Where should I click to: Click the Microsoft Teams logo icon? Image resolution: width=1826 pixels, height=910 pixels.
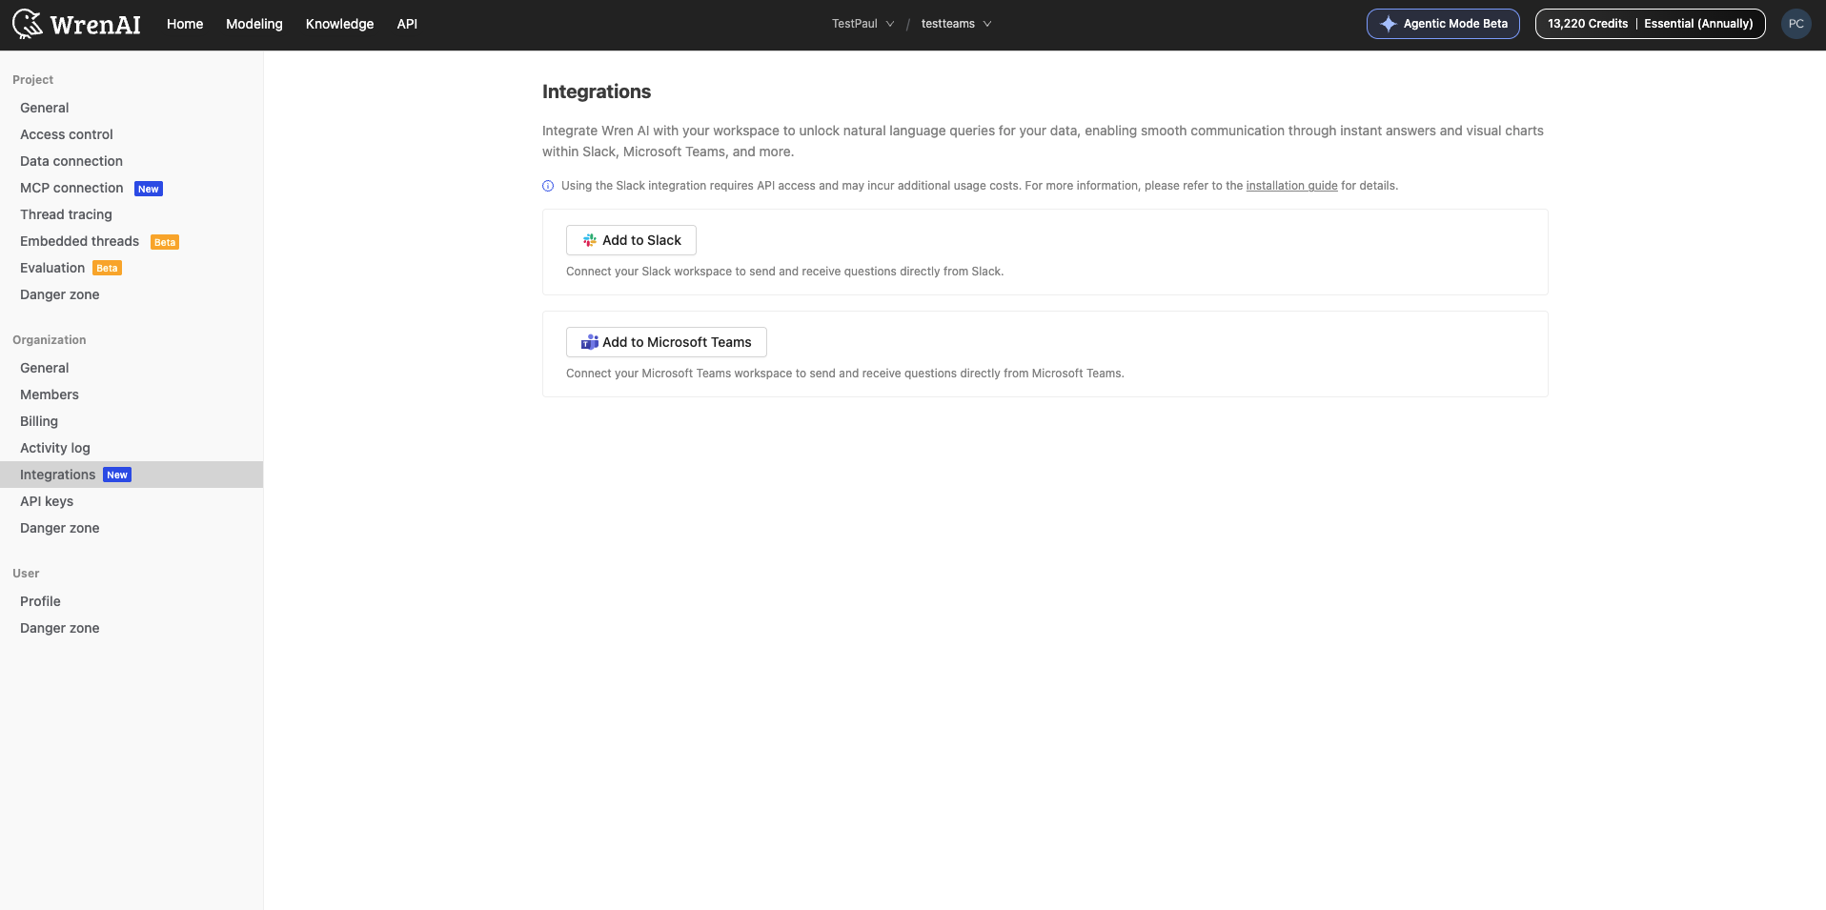tap(590, 342)
